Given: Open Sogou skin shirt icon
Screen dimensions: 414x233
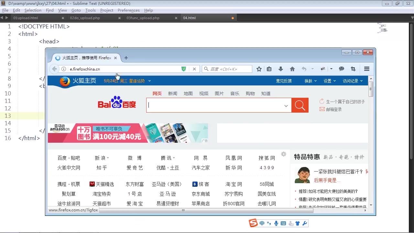Looking at the screenshot, I should pos(298,223).
